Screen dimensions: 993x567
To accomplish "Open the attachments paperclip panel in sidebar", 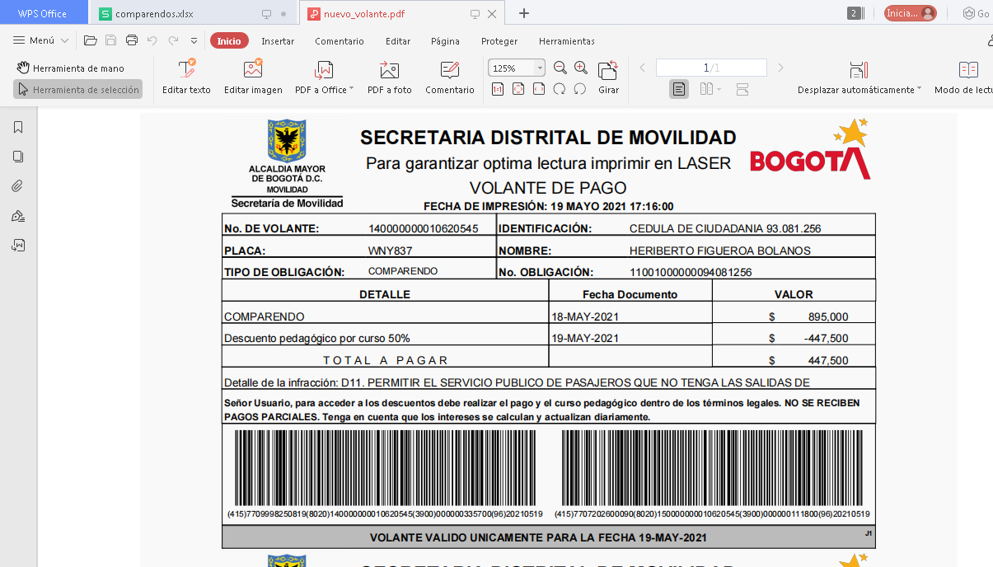I will point(18,185).
